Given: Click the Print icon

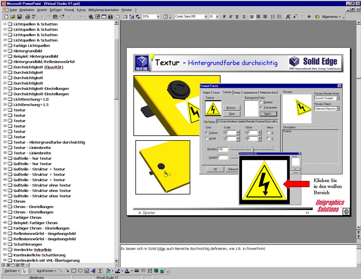Looking at the screenshot, I should point(27,17).
